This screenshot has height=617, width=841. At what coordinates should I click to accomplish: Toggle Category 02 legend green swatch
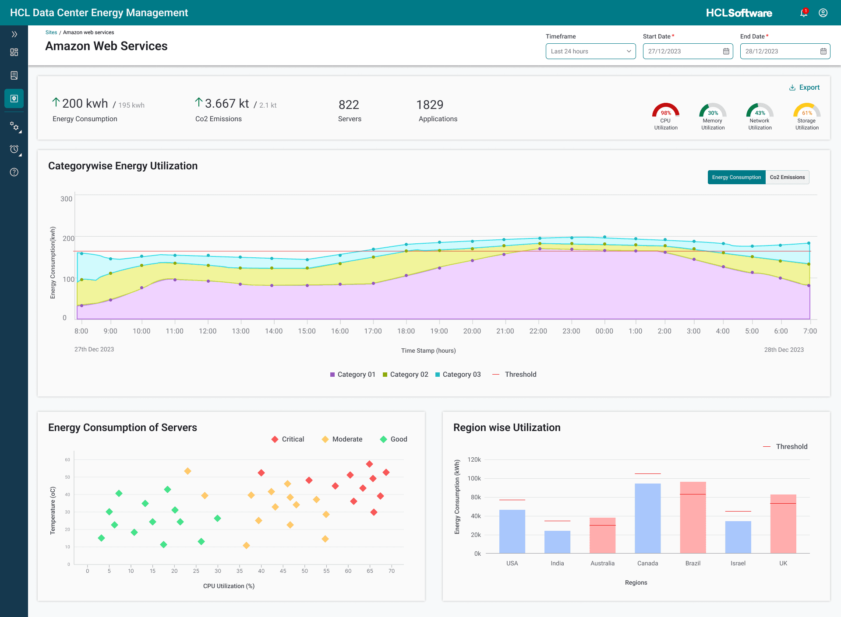385,375
